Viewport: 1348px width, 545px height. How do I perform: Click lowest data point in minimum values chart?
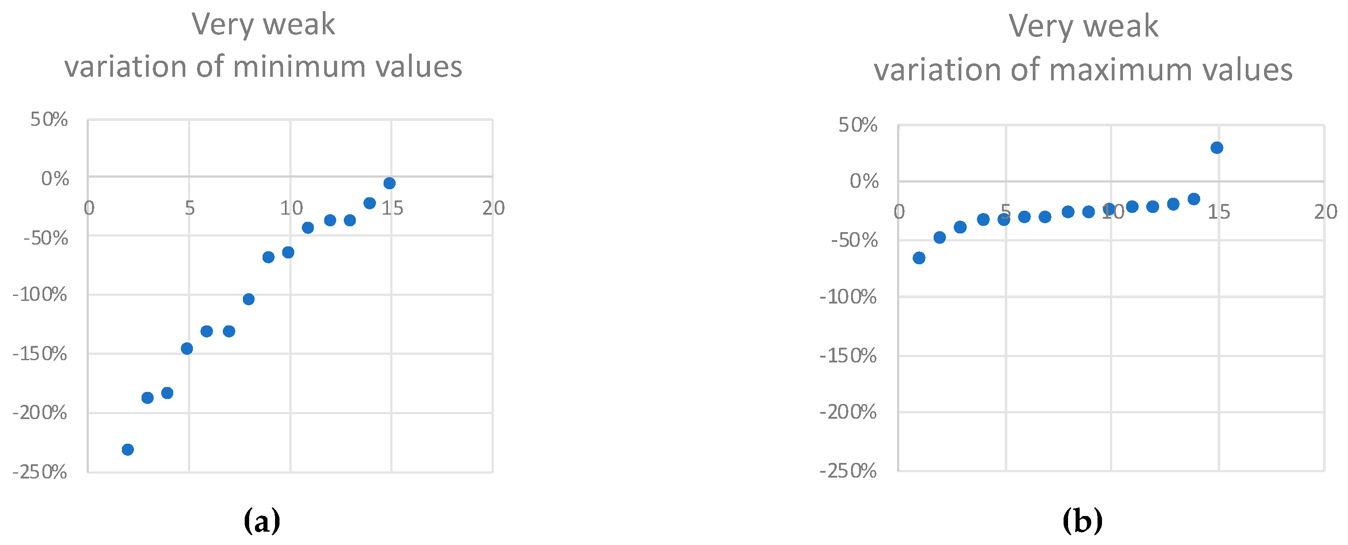[x=128, y=449]
